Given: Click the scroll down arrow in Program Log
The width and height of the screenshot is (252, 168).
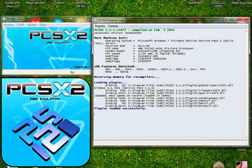Looking at the screenshot, I should coord(246,138).
